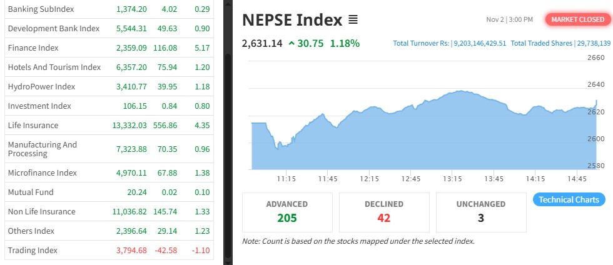Viewport: 613px width, 265px height.
Task: Open the NEPSE Index hamburger menu icon
Action: 353,20
